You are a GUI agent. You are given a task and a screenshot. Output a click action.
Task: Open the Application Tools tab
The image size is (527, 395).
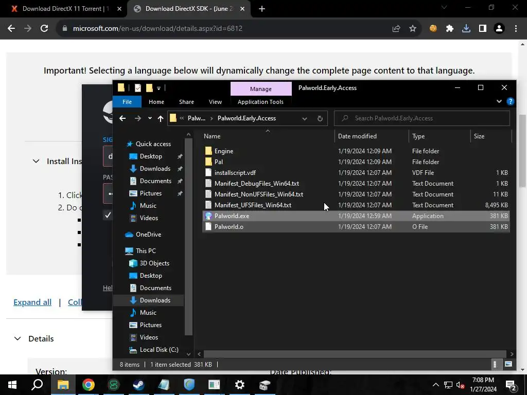[x=260, y=102]
